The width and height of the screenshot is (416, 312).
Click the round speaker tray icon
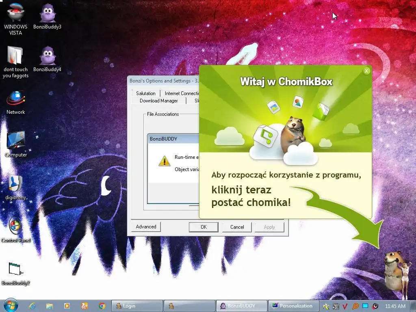tap(375, 306)
